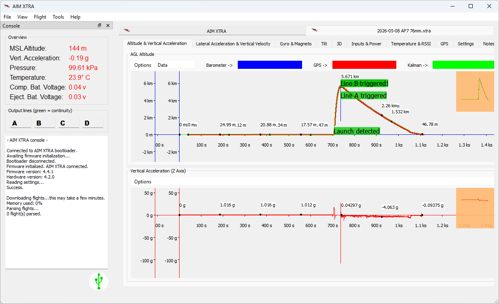The image size is (499, 304).
Task: Click the rocket icon on the 2026-05-08 AP7 76mm.xtra tab
Action: [x=314, y=30]
